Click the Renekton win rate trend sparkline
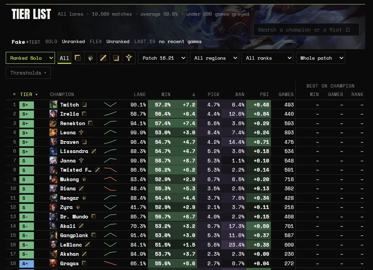Image resolution: width=373 pixels, height=270 pixels. tap(110, 123)
